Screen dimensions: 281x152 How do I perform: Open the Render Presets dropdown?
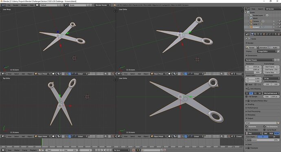259,60
